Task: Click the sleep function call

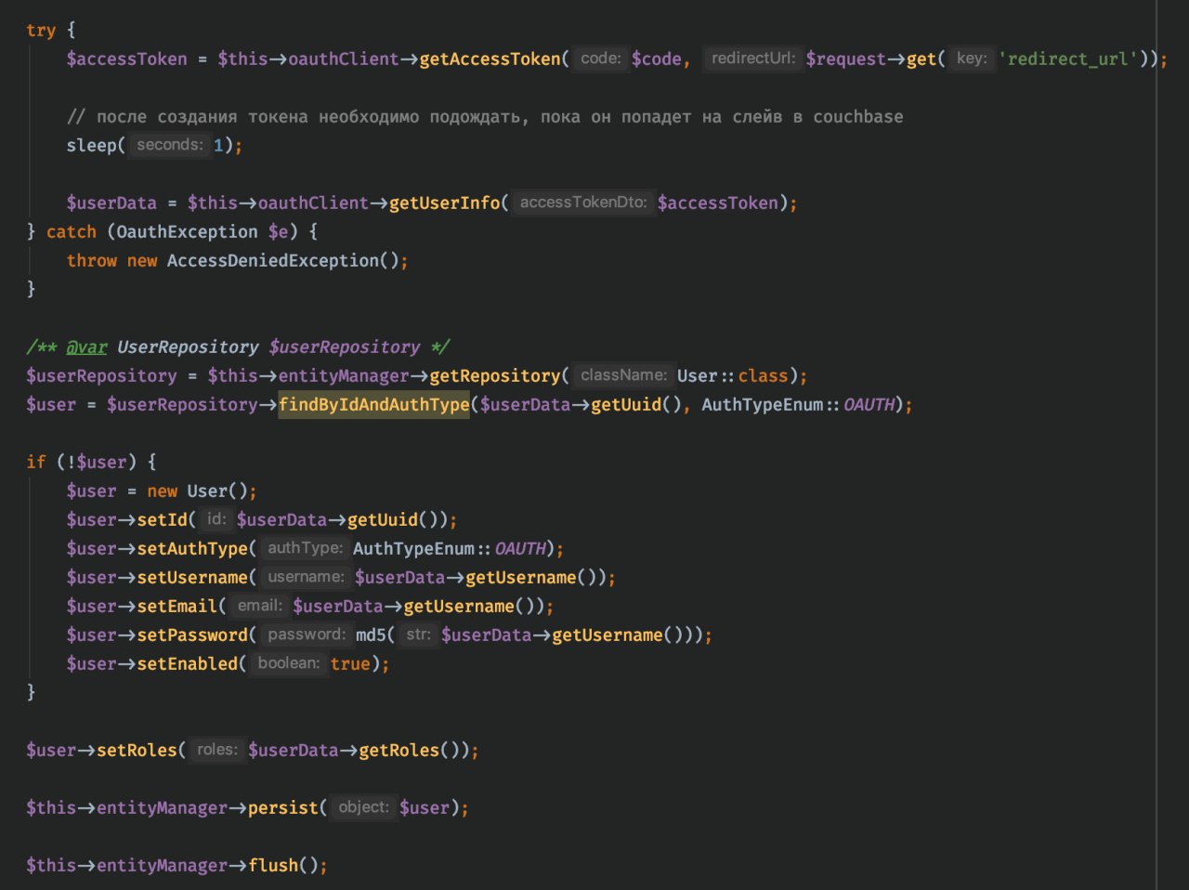Action: (x=91, y=145)
